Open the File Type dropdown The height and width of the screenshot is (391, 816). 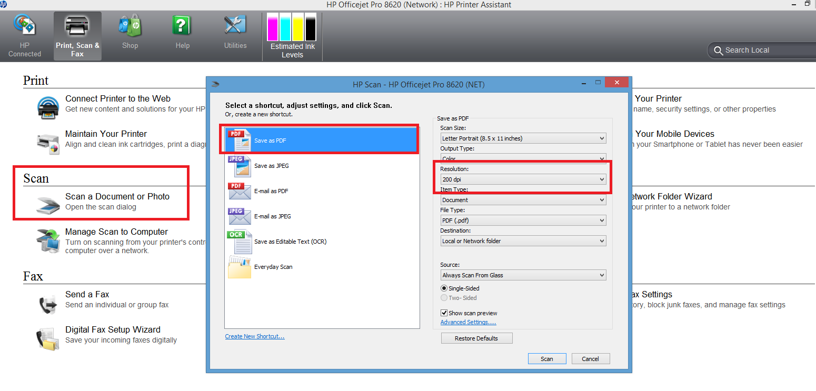coord(523,220)
